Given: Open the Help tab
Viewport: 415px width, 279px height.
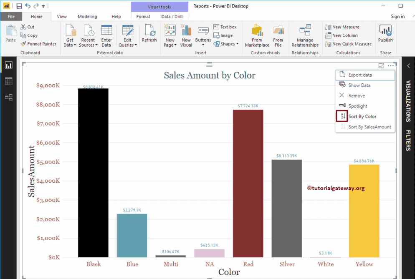Looking at the screenshot, I should 116,16.
